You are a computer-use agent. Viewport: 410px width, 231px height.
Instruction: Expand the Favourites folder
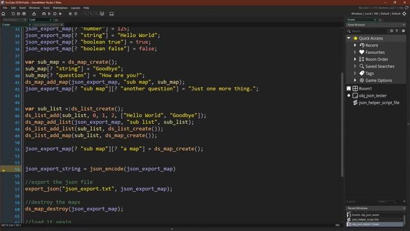[355, 52]
